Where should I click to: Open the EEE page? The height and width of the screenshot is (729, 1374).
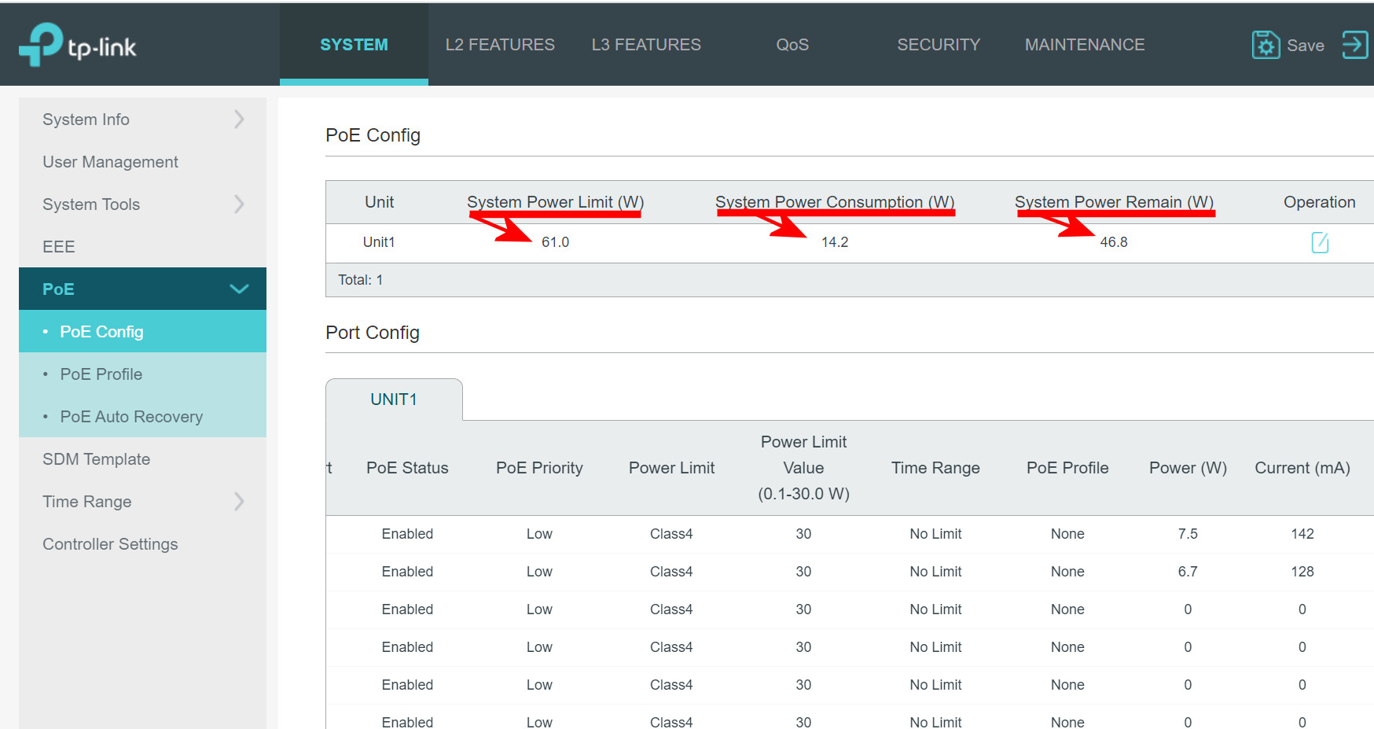pos(142,247)
